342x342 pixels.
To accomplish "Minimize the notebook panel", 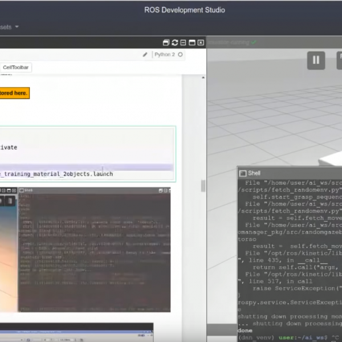I will point(183,43).
